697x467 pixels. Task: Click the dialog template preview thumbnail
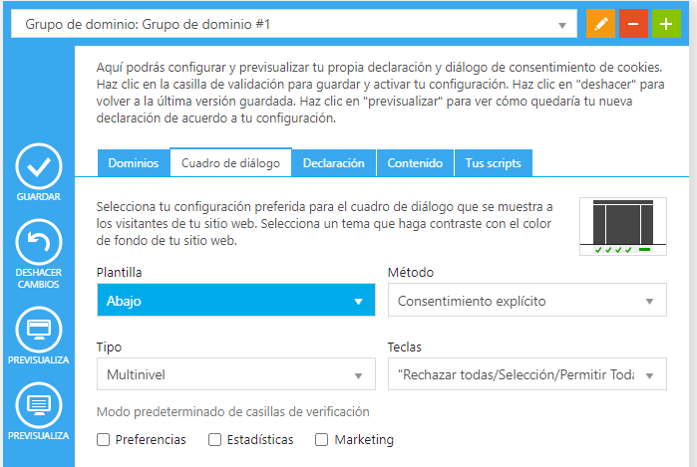coord(623,226)
